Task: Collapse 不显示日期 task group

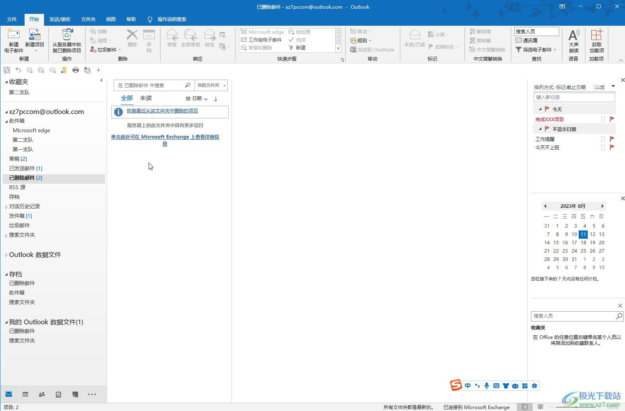Action: point(540,129)
